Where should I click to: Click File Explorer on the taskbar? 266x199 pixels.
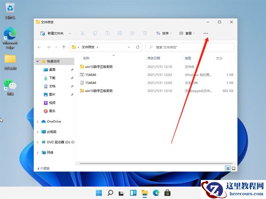[x=145, y=193]
